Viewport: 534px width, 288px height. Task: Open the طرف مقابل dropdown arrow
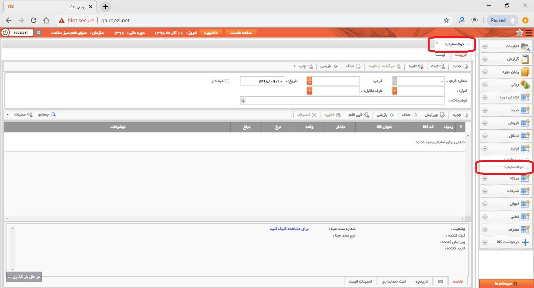coord(310,91)
